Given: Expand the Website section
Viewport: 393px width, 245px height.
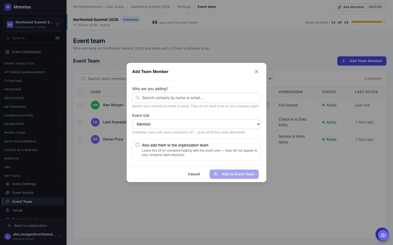Looking at the screenshot, I should click(33, 159).
